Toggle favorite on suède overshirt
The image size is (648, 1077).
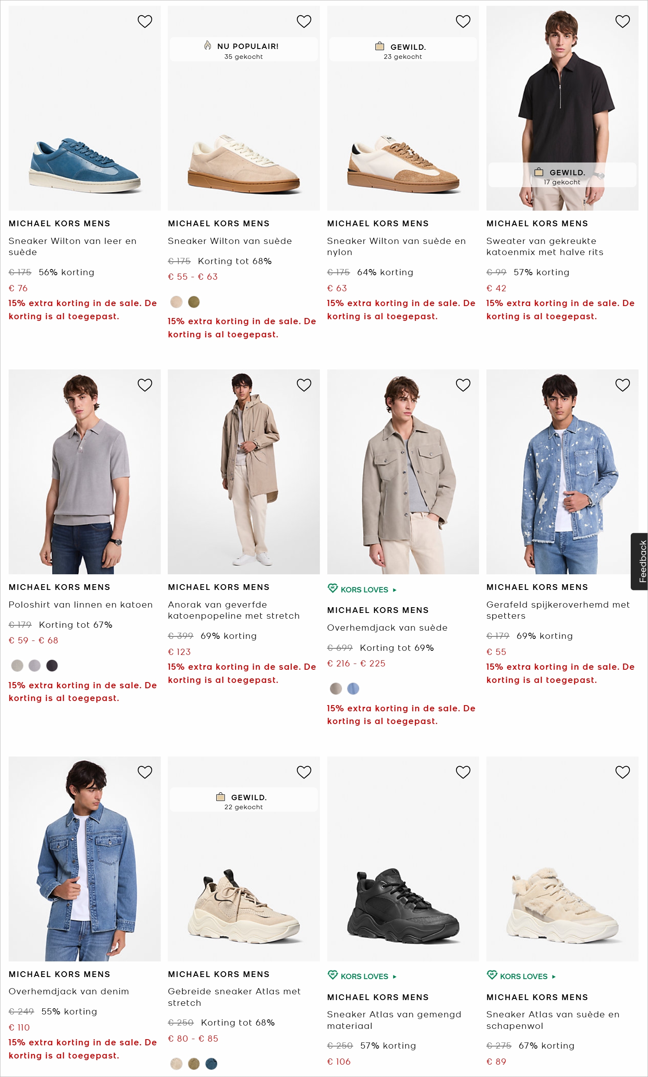[463, 385]
